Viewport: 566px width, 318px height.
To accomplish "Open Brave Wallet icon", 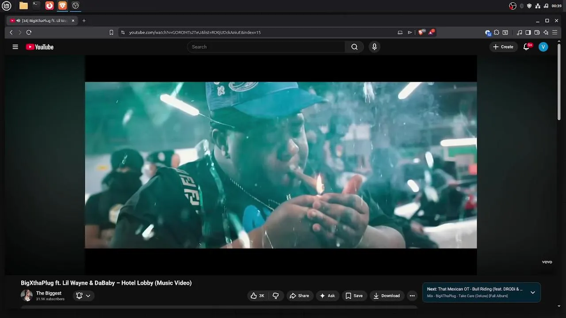I will click(x=537, y=32).
